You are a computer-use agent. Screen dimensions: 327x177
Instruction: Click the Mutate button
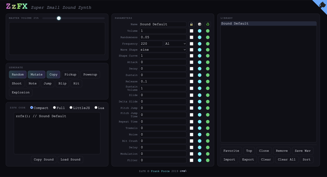(37, 74)
